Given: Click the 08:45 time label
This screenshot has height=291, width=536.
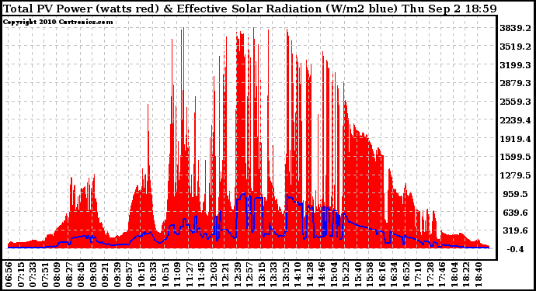Looking at the screenshot, I should click(81, 275).
